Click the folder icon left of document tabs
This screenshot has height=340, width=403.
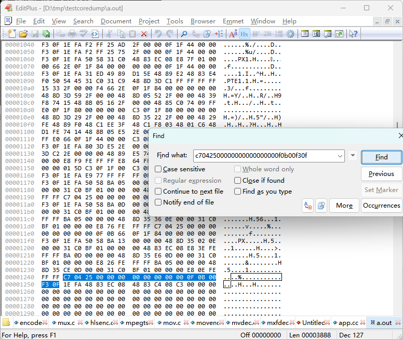coord(6,322)
